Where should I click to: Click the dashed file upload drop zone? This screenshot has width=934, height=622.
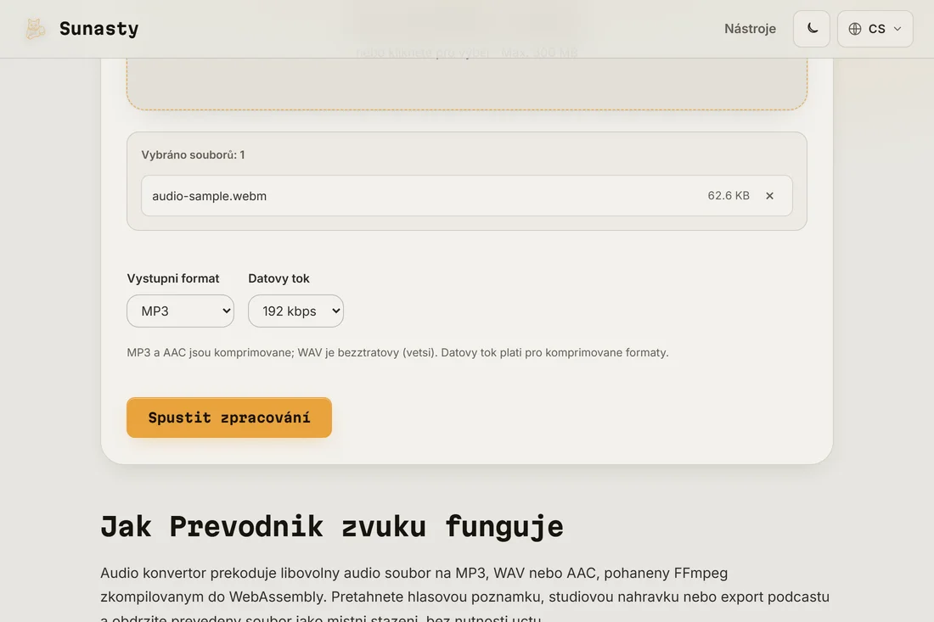tap(466, 83)
